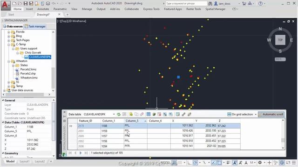The width and height of the screenshot is (298, 167).
Task: Click the first chain link icon in Data table toolbar
Action: (x=183, y=114)
